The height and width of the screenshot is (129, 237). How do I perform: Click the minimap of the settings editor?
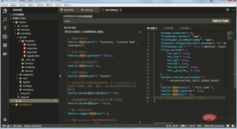[x=230, y=36]
